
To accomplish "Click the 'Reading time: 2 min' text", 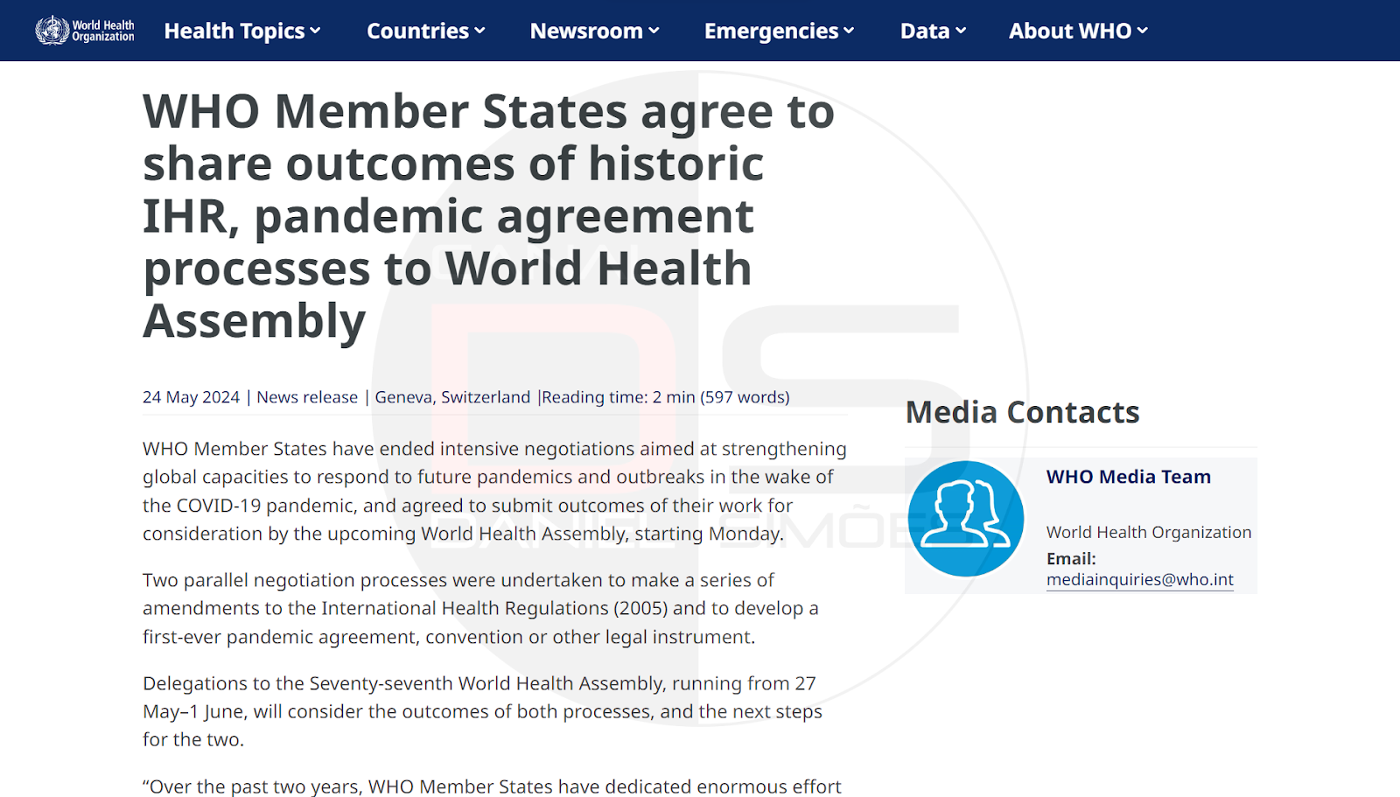I will [619, 397].
